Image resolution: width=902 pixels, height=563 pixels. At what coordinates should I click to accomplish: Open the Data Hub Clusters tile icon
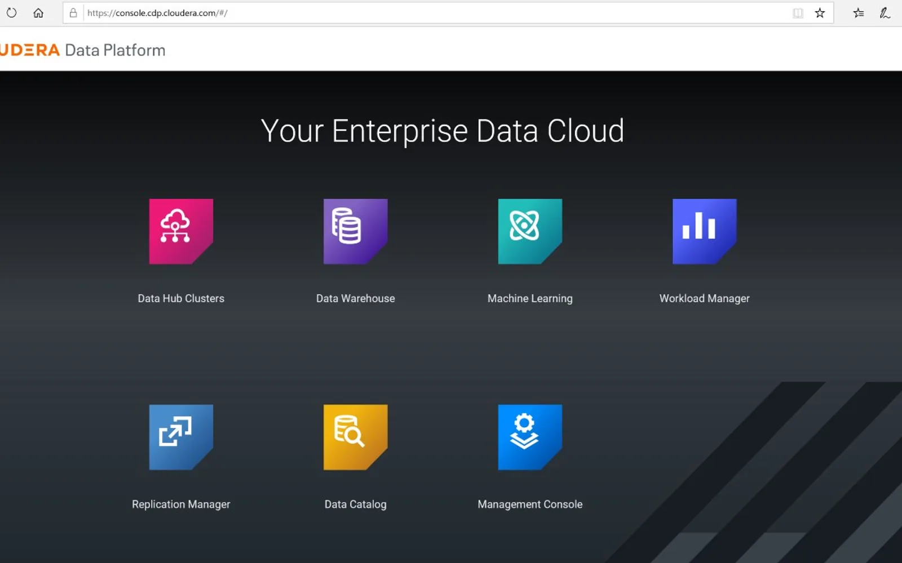click(181, 231)
